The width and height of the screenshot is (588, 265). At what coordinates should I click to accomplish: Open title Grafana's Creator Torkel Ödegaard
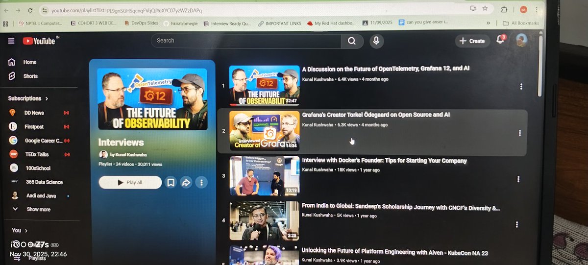point(376,115)
